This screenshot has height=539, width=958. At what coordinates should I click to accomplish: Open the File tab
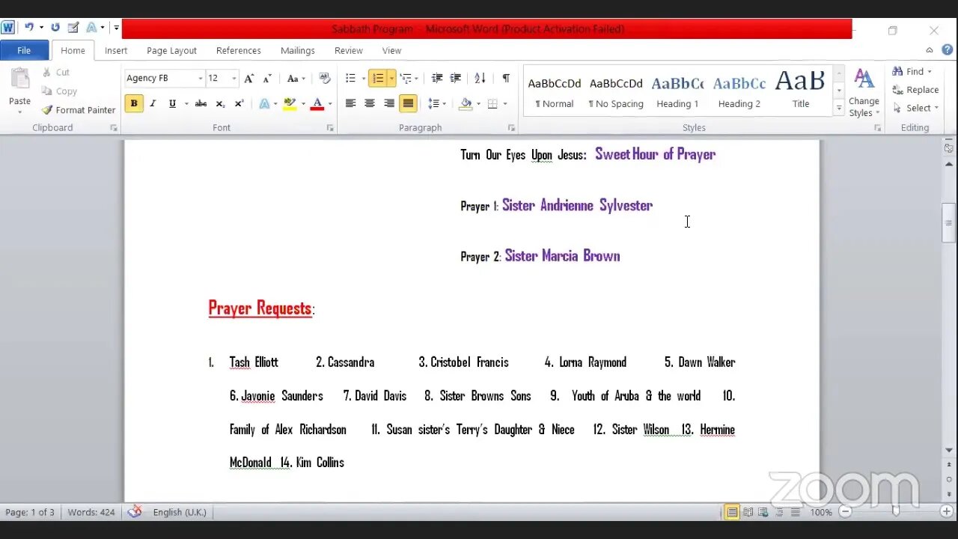(x=24, y=50)
